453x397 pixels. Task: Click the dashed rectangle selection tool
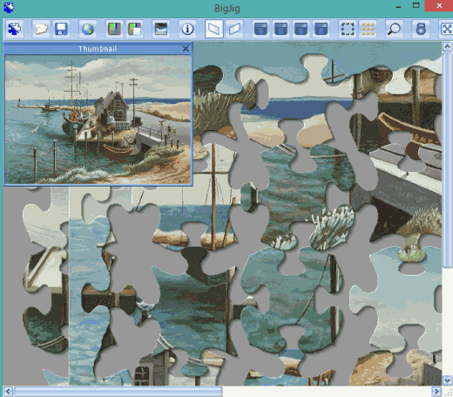pos(348,29)
